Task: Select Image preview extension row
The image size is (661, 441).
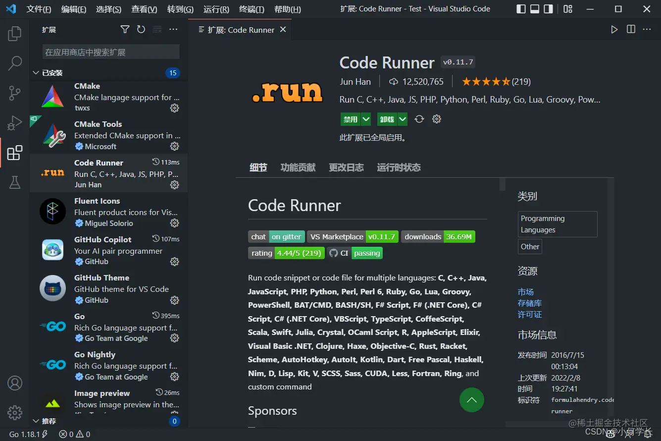Action: coord(108,400)
